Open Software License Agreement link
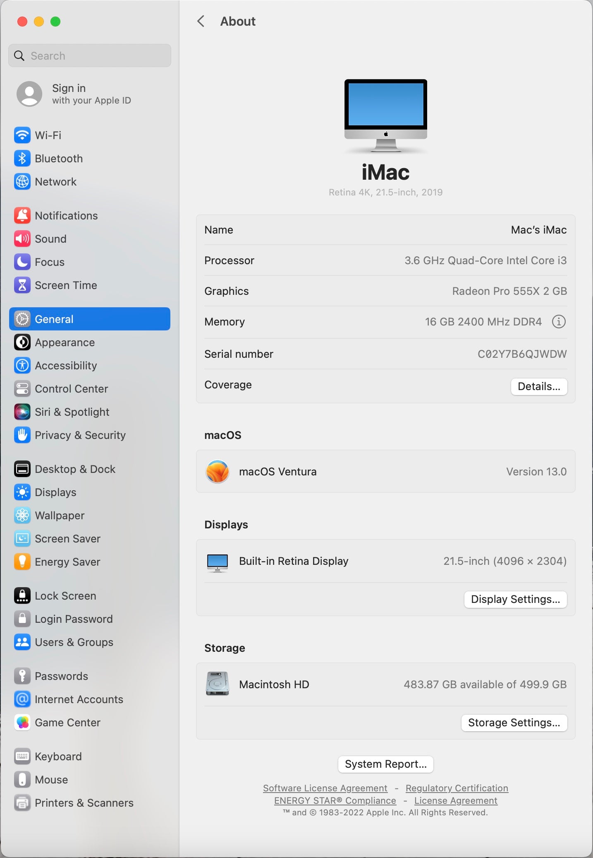593x858 pixels. [x=325, y=788]
